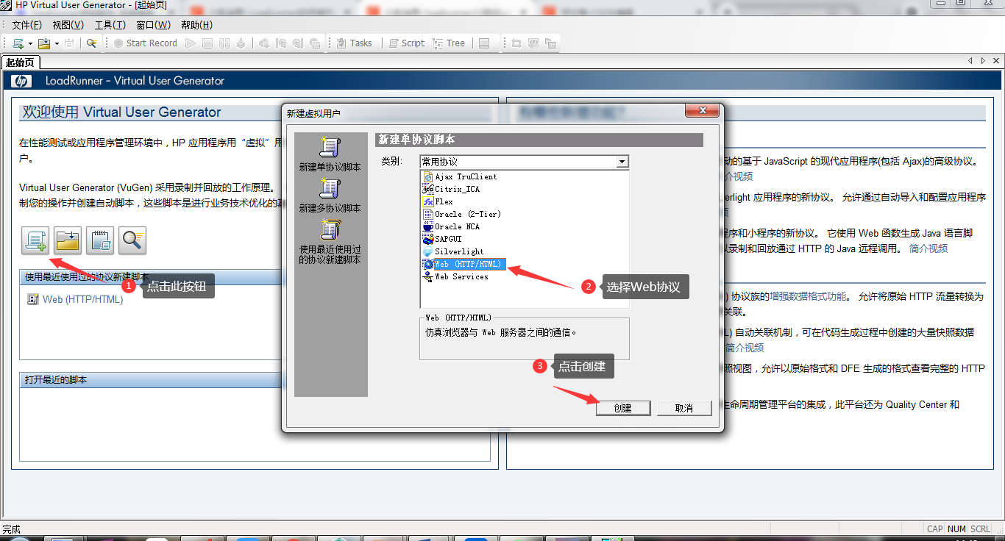Click the tab scroll left arrow

[x=971, y=61]
